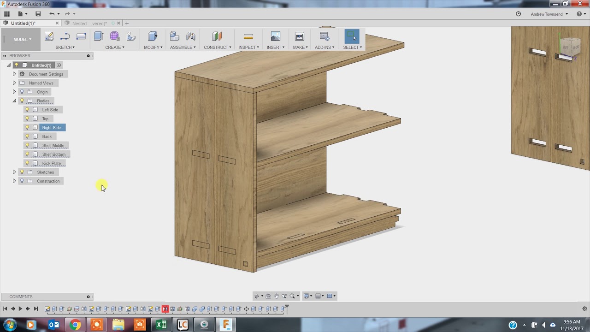Toggle visibility bulb for Top body

pyautogui.click(x=27, y=119)
